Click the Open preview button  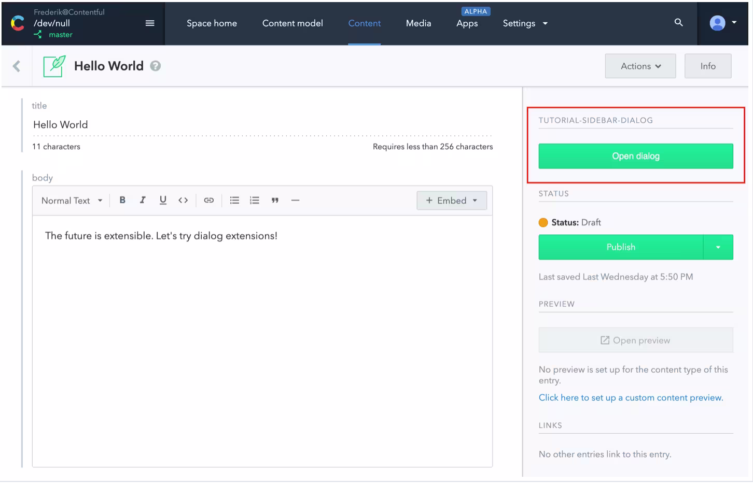(x=636, y=340)
